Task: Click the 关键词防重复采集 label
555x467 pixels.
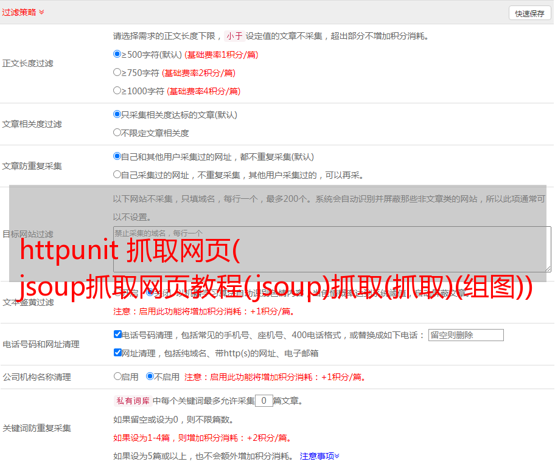Action: click(x=37, y=428)
